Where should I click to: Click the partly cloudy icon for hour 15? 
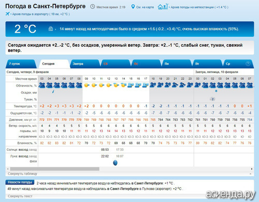pos(131,85)
